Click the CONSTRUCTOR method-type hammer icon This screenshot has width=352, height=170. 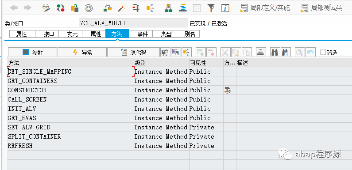pos(228,90)
